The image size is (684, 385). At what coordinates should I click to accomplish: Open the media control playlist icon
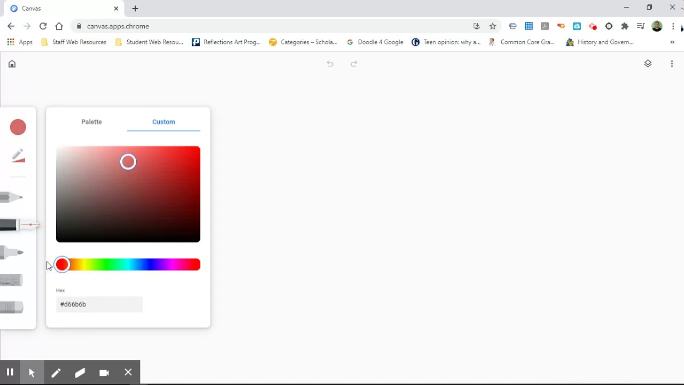point(641,26)
